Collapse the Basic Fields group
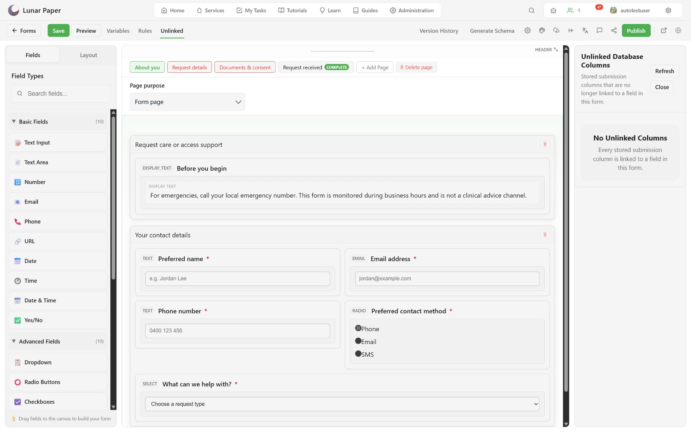 (58, 122)
